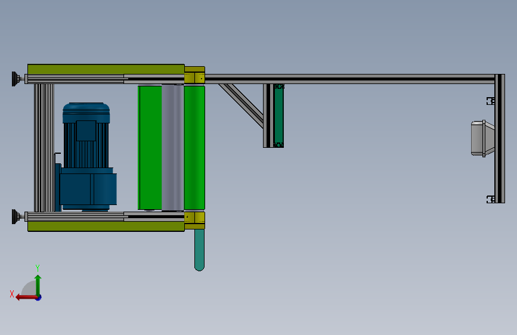The height and width of the screenshot is (335, 517).
Task: Click the red X axis of the triad
Action: click(26, 297)
